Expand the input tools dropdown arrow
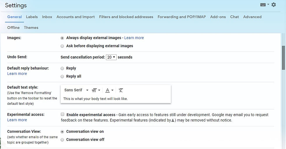The height and width of the screenshot is (149, 286). click(x=268, y=4)
